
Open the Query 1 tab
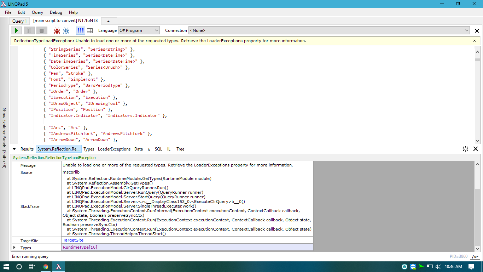(19, 21)
